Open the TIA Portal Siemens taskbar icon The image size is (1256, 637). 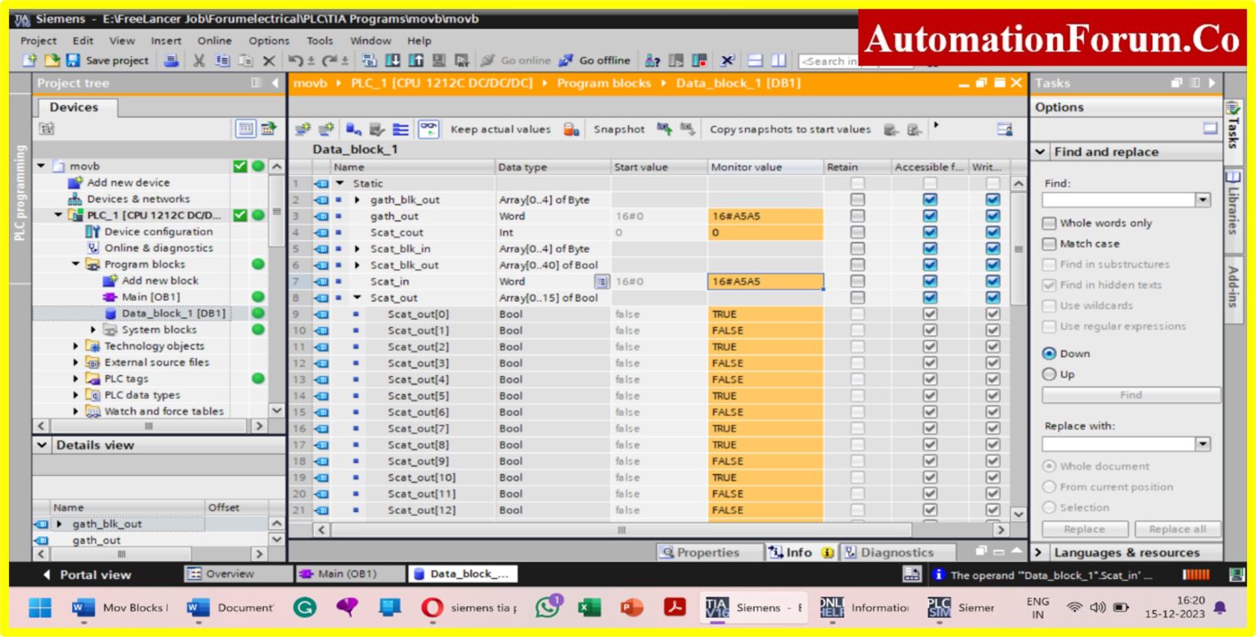tap(715, 607)
